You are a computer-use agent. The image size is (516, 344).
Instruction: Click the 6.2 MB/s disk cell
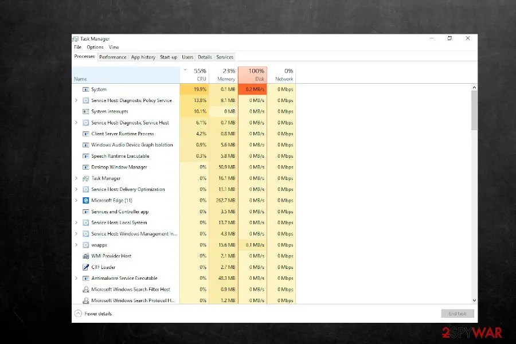click(x=252, y=89)
